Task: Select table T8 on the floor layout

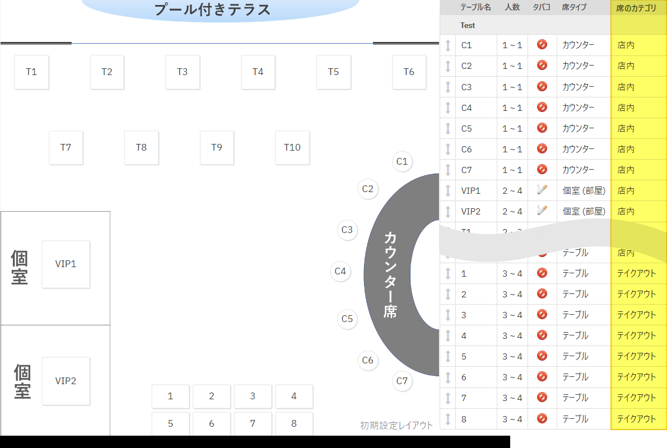Action: (x=141, y=148)
